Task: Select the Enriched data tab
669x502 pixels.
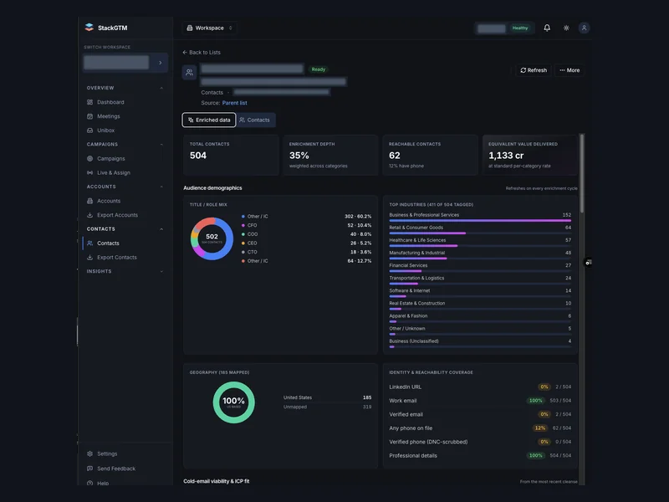Action: click(x=209, y=120)
